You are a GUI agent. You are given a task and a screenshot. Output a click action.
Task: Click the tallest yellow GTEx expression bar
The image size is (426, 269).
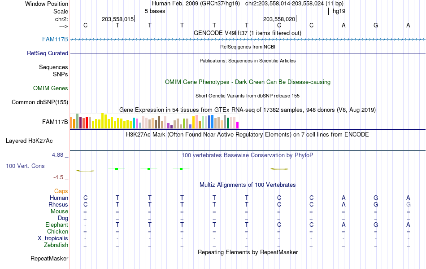102,121
